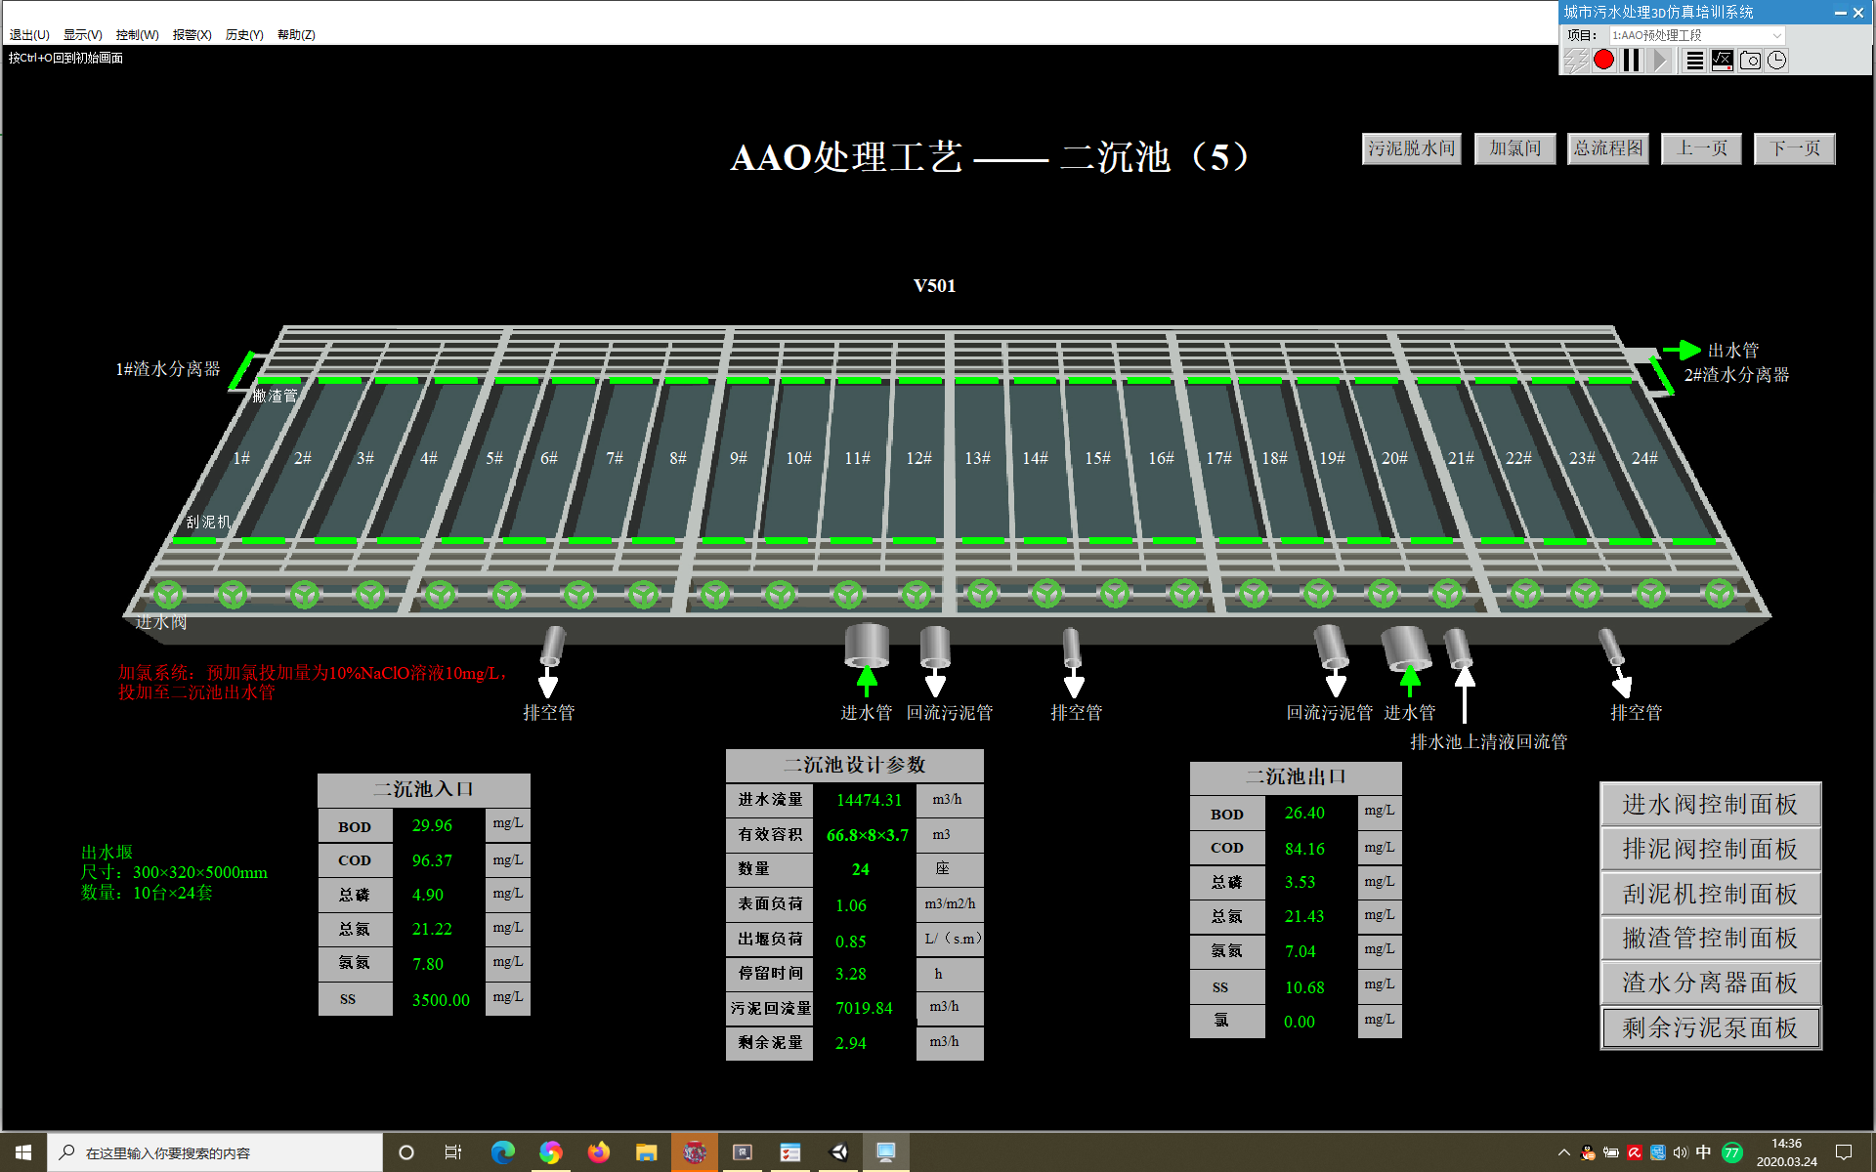This screenshot has height=1172, width=1876.
Task: Open 刮泥机控制面板 panel button
Action: [x=1710, y=894]
